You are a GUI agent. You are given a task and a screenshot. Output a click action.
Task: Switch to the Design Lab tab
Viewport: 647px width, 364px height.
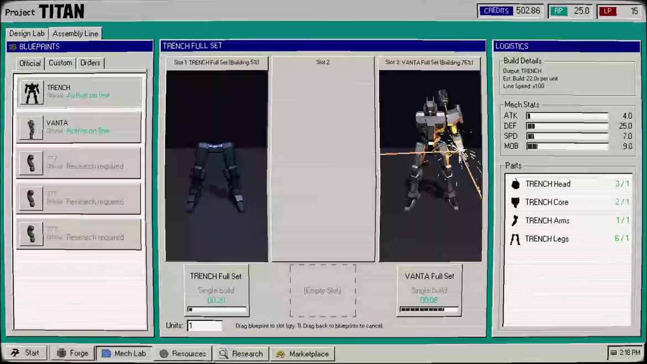tap(27, 33)
